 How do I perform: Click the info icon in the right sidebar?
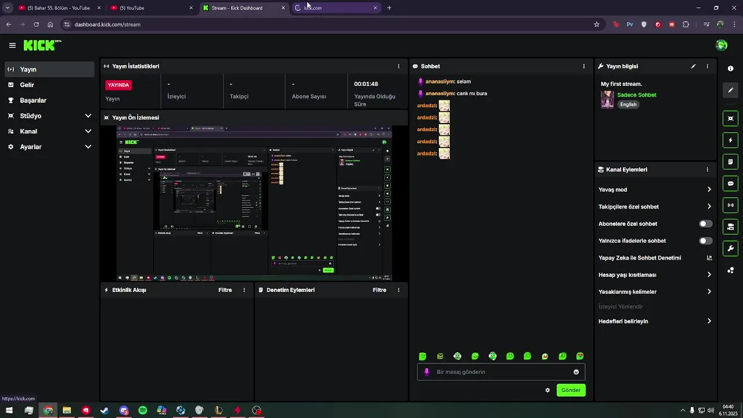(x=730, y=69)
